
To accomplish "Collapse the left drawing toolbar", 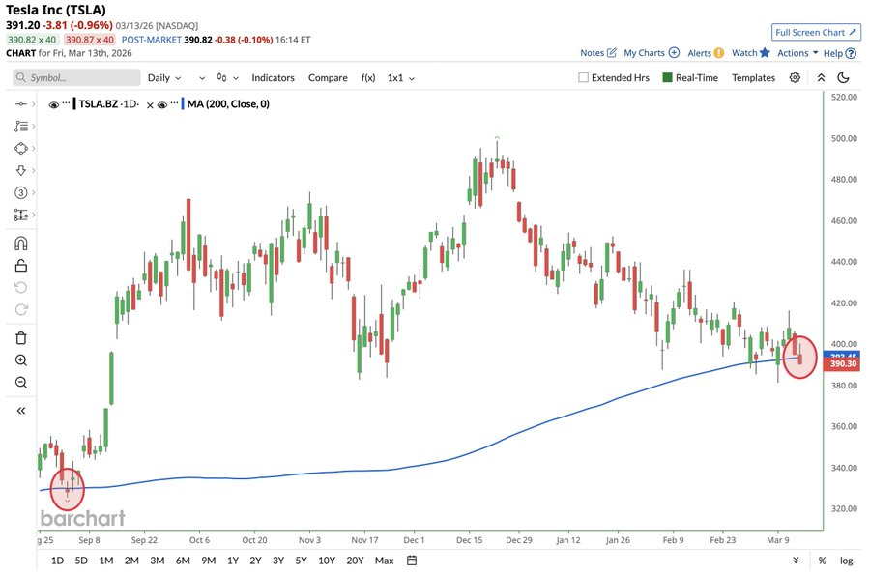I will point(20,410).
